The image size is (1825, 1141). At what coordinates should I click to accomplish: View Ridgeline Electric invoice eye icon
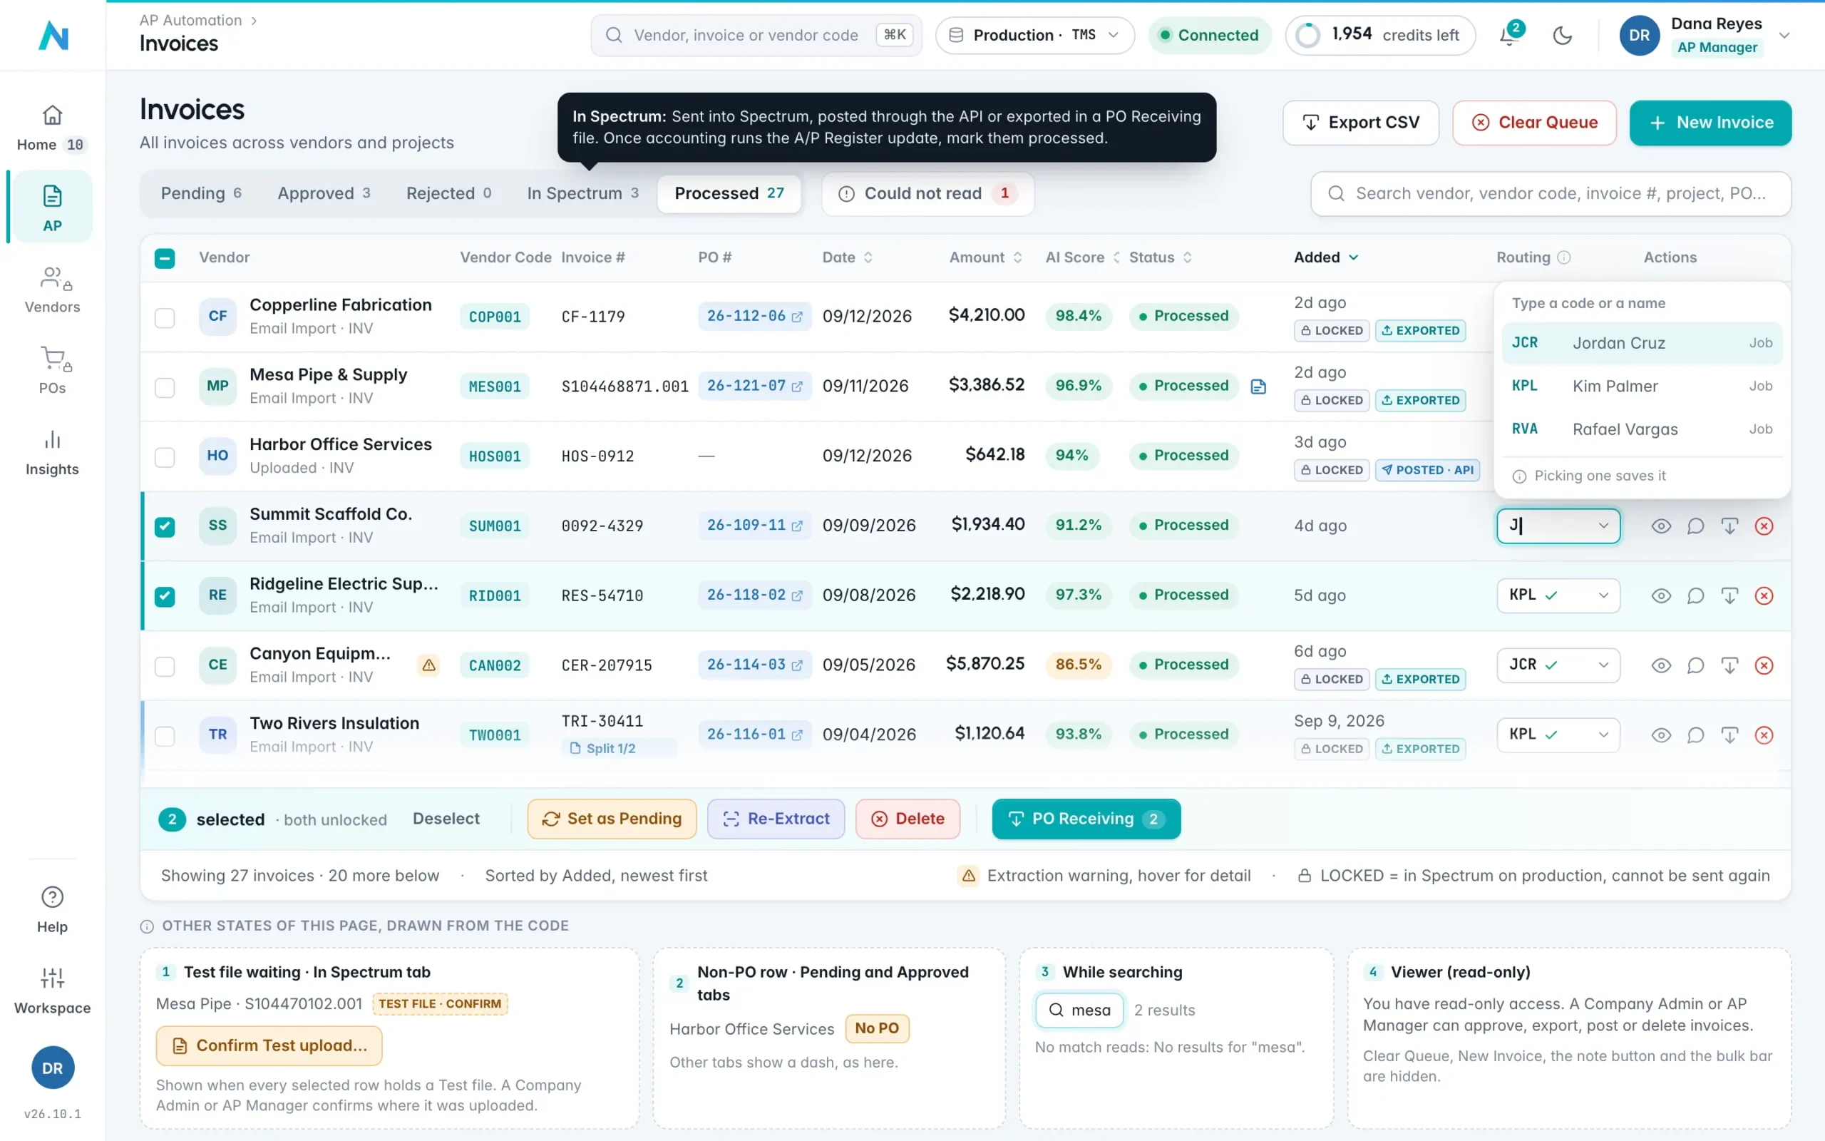click(1660, 595)
